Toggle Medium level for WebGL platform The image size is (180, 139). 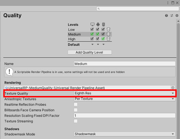point(103,34)
